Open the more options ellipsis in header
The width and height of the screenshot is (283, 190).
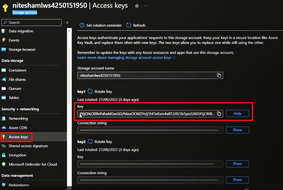click(146, 6)
